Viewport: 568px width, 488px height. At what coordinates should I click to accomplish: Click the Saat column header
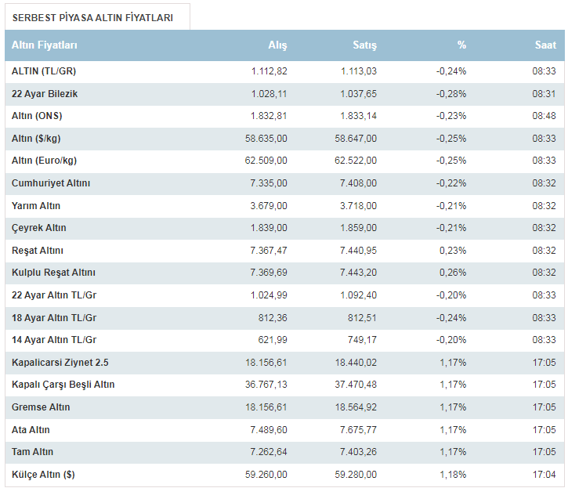tap(545, 45)
